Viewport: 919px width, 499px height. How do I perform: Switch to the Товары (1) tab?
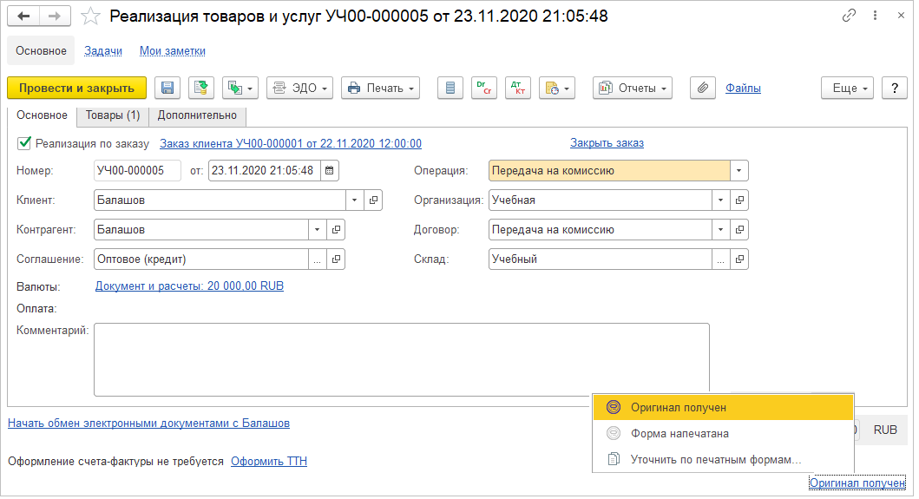click(x=113, y=115)
